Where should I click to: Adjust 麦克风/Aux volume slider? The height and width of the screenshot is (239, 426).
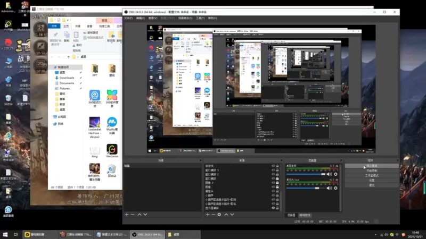[x=306, y=188]
